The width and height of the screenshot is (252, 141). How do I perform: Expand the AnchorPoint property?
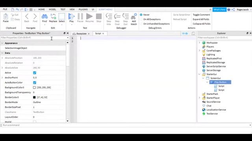pyautogui.click(x=2, y=78)
